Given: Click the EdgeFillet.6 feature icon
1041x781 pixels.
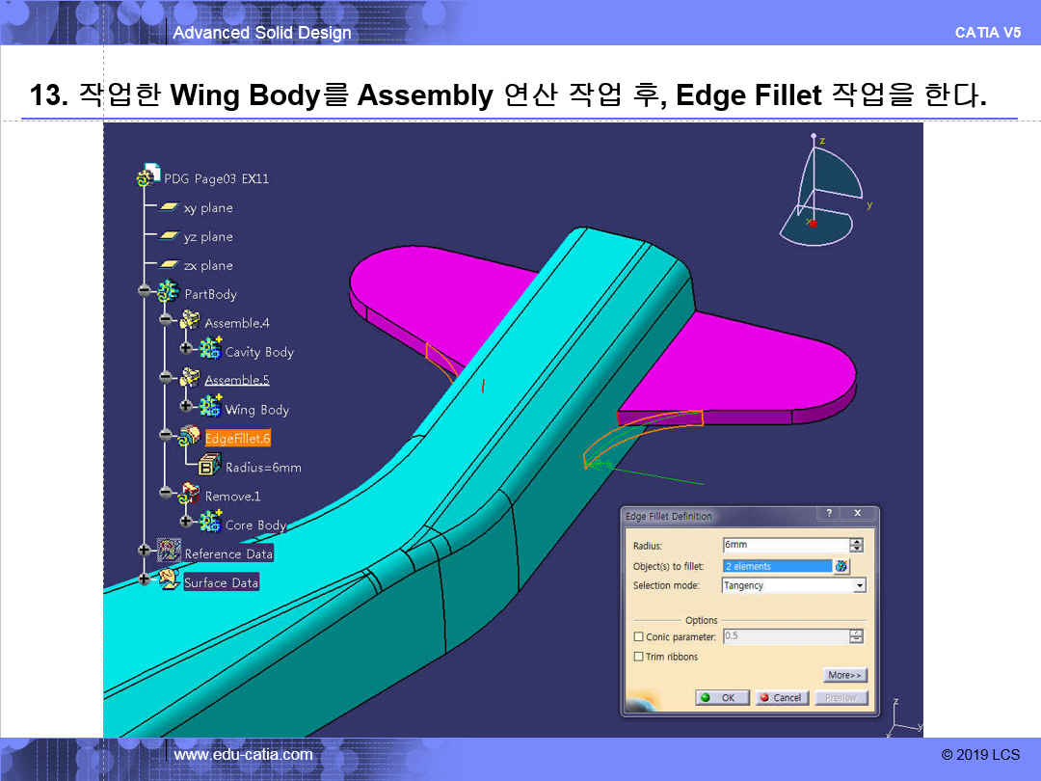Looking at the screenshot, I should tap(190, 438).
